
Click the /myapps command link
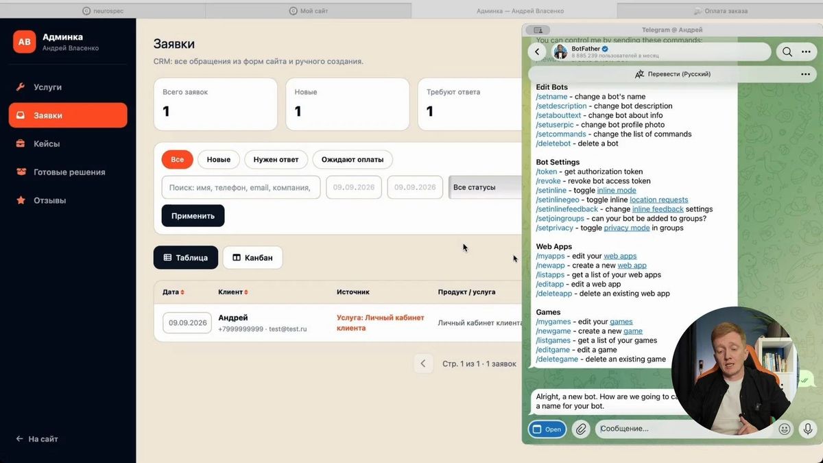(x=551, y=256)
